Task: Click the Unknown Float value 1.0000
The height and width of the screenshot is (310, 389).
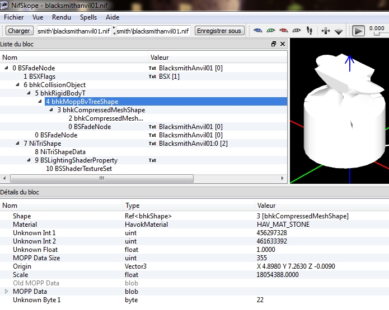Action: (266, 250)
